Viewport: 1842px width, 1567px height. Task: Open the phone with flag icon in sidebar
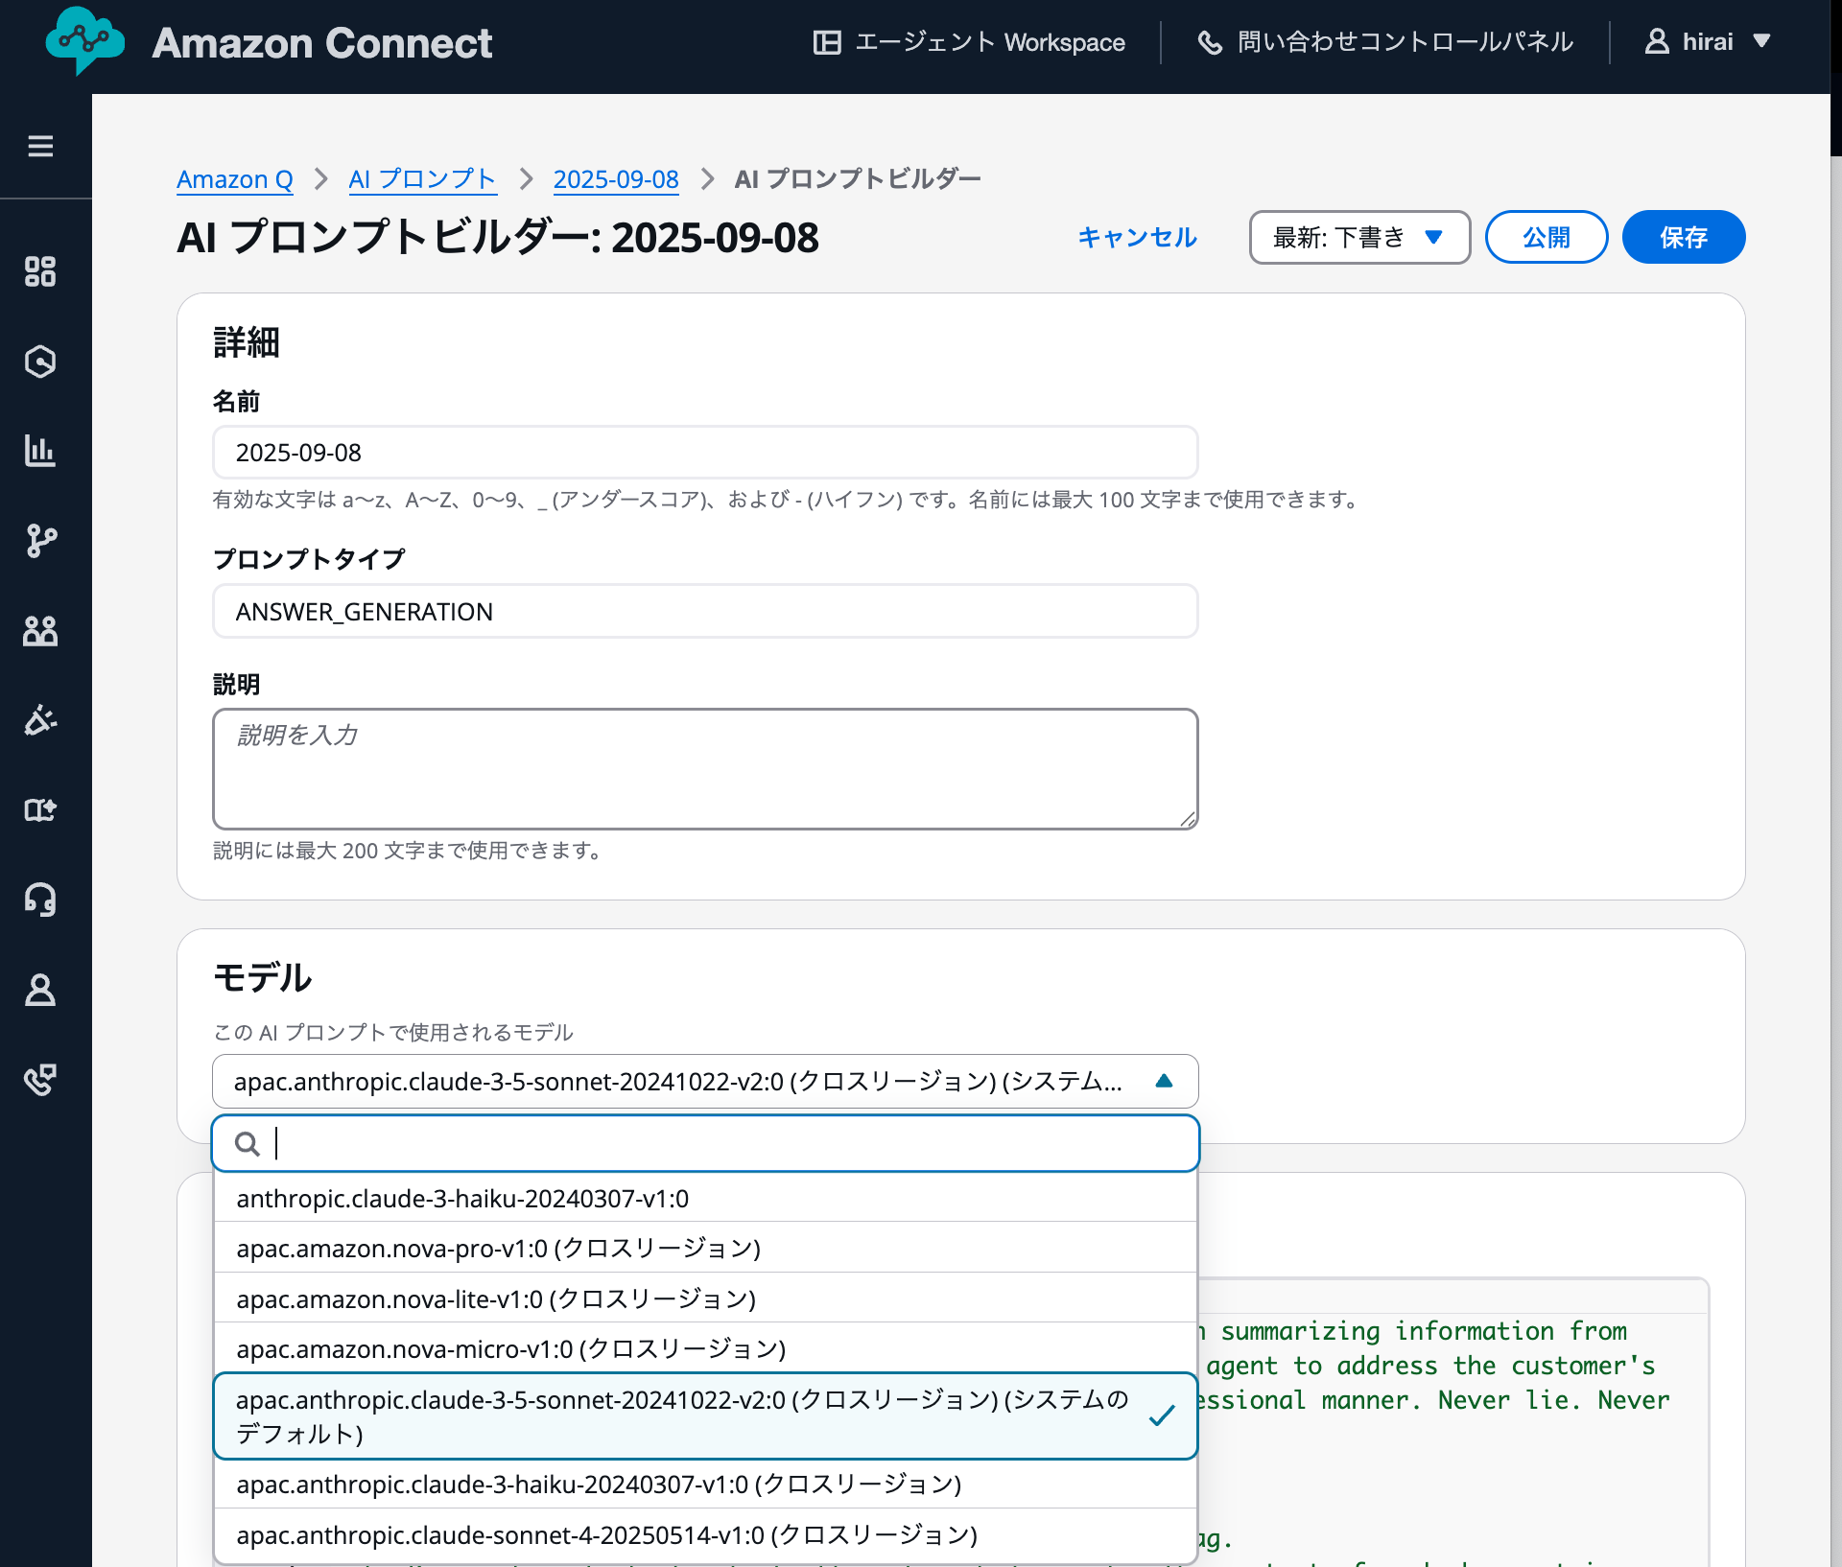pos(40,1079)
